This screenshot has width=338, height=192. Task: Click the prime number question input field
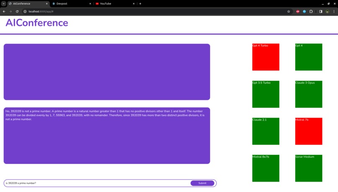tap(97, 183)
